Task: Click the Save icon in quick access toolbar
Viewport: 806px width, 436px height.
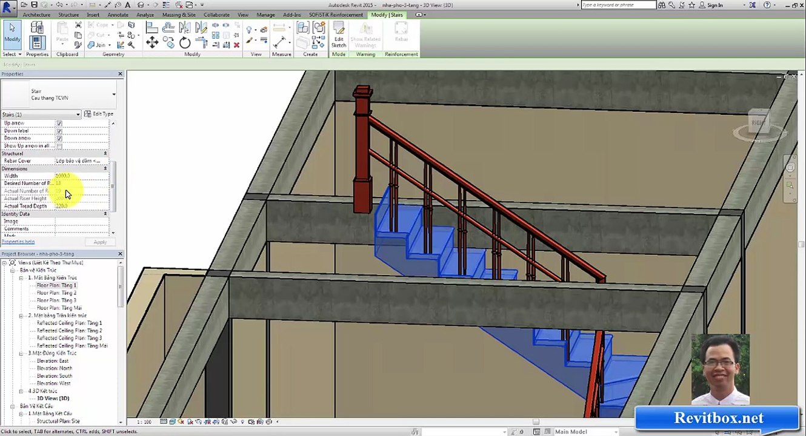Action: click(33, 5)
